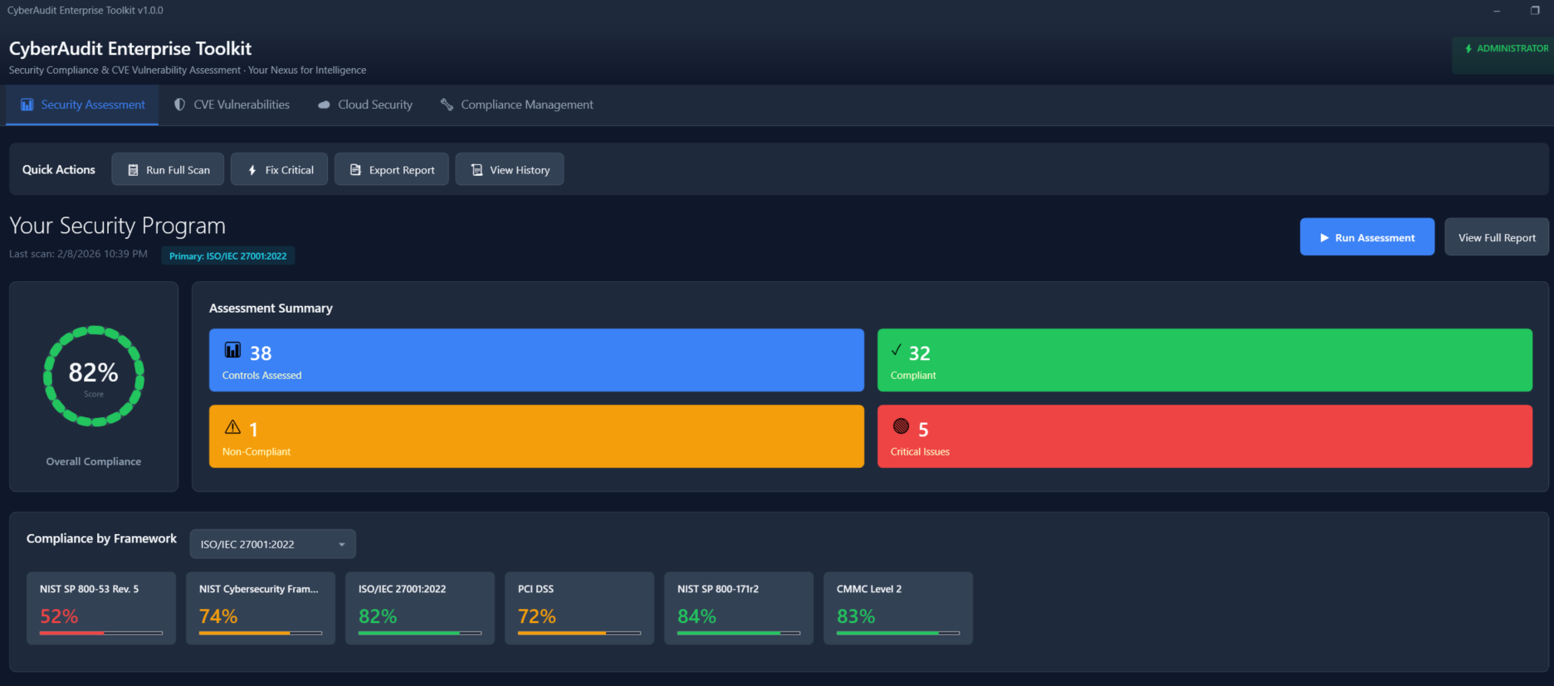
Task: Click the 82% overall compliance ring
Action: [94, 376]
